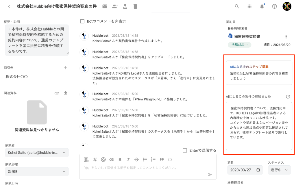This screenshot has height=185, width=296.
Task: Click the plus icon next to 取引先
Action: (x=66, y=68)
